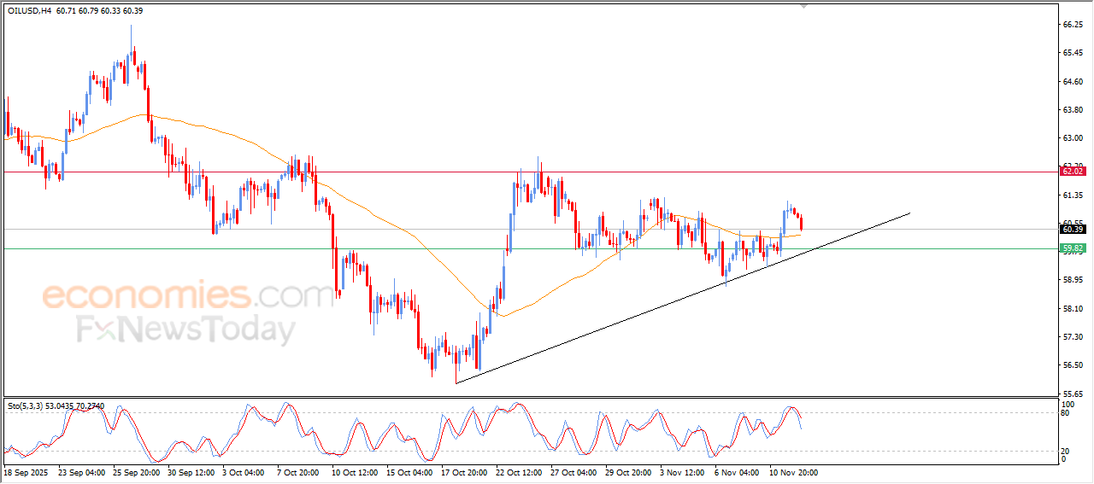Click the 3 Nov 12:00 time label
This screenshot has width=1094, height=484.
pos(681,472)
